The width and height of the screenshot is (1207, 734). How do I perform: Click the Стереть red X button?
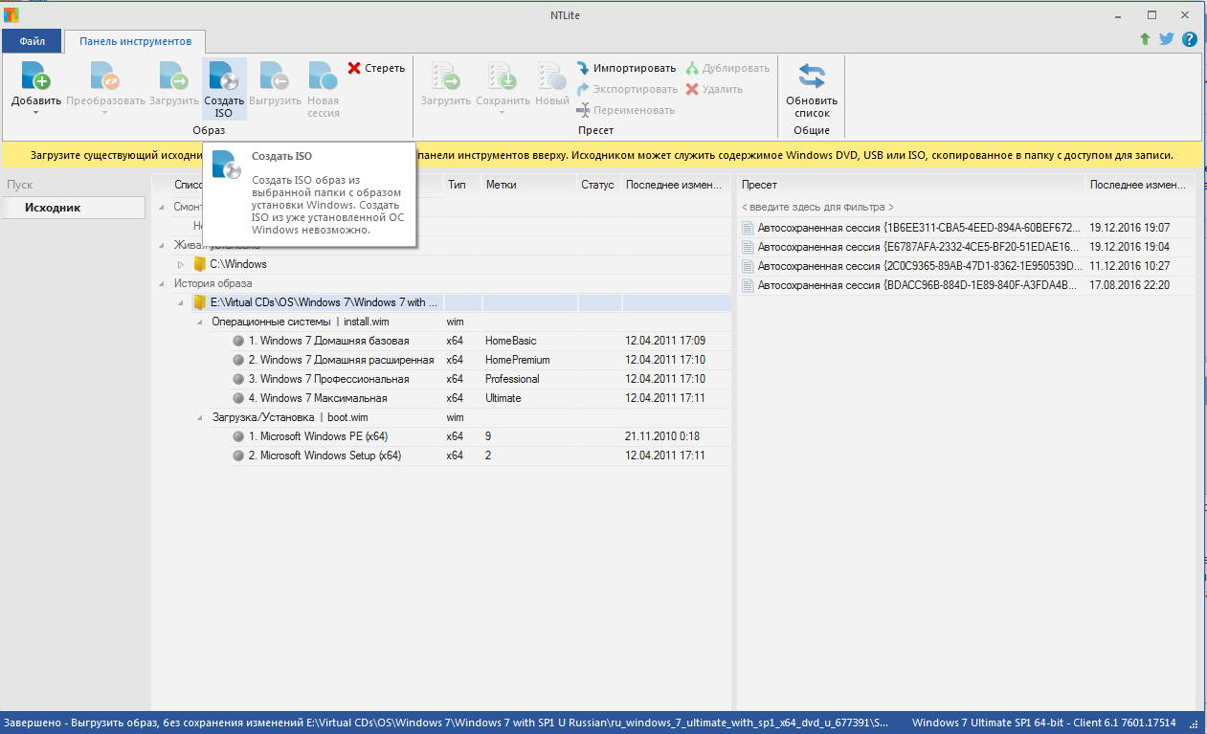pos(375,68)
